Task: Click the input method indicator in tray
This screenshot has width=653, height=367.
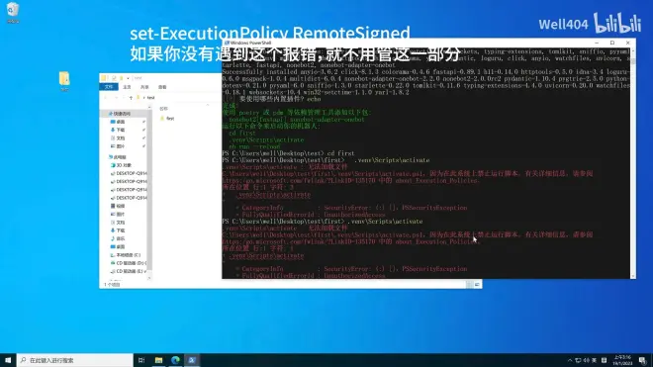Action: pyautogui.click(x=595, y=360)
